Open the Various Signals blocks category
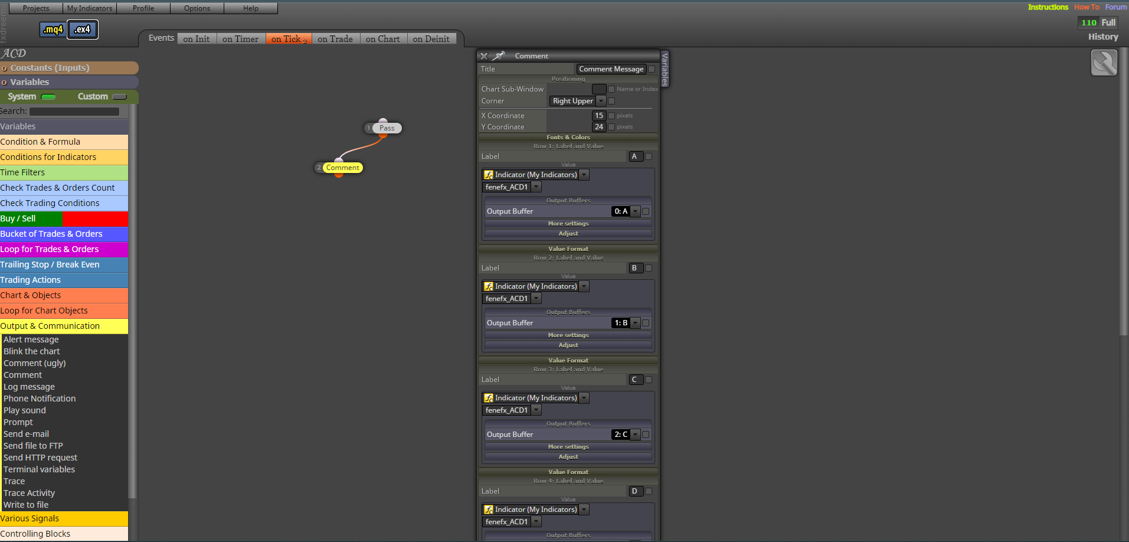 point(64,518)
